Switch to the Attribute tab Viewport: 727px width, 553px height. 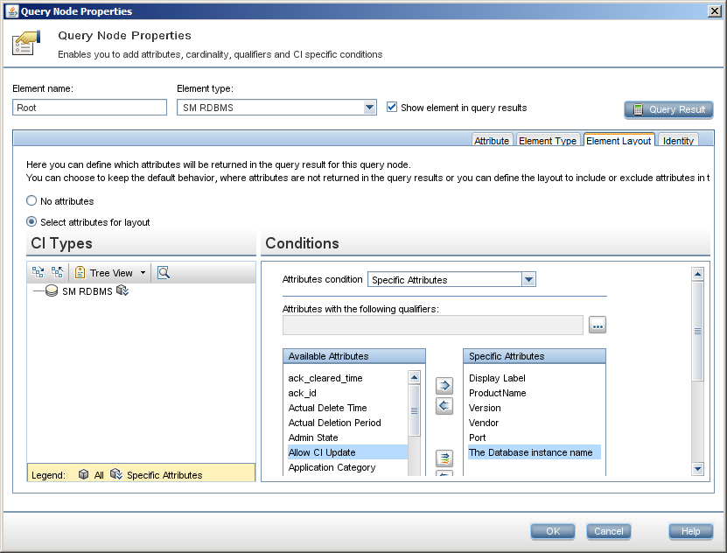pos(492,141)
